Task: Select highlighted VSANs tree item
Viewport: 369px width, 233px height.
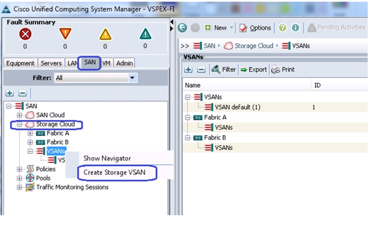Action: [x=56, y=151]
